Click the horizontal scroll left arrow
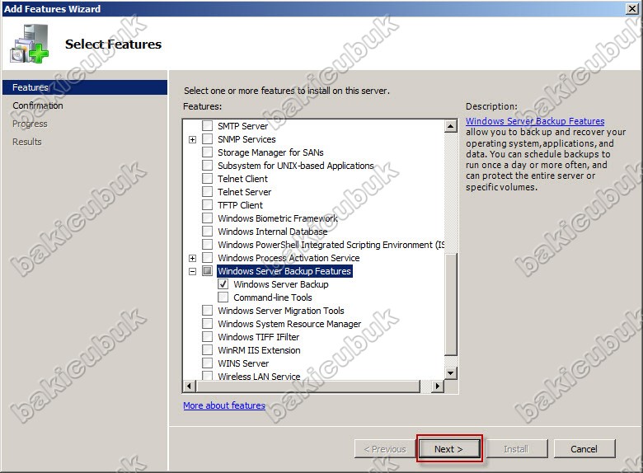This screenshot has width=643, height=473. (189, 386)
